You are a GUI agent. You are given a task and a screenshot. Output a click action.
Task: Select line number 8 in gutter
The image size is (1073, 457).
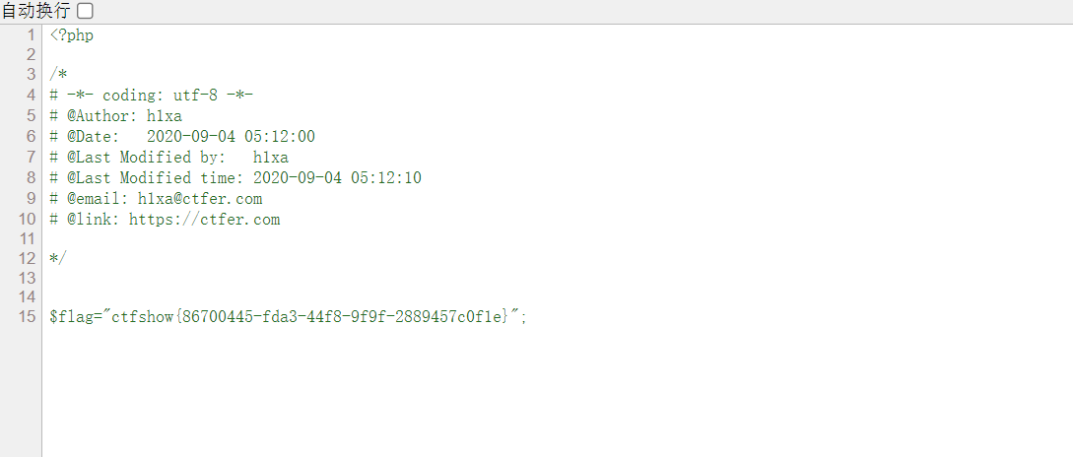coord(31,178)
